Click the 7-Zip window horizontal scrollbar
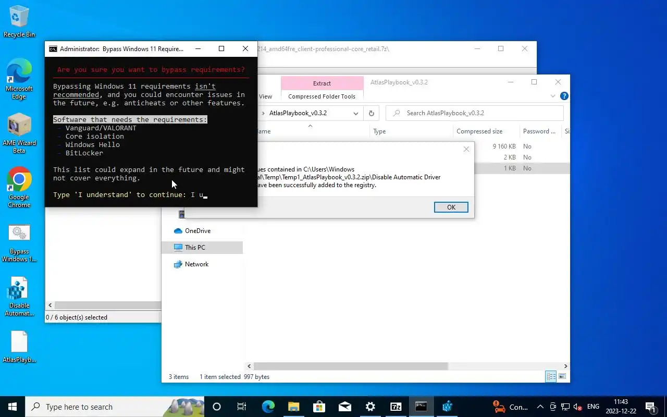Viewport: 667px width, 417px height. (x=108, y=305)
